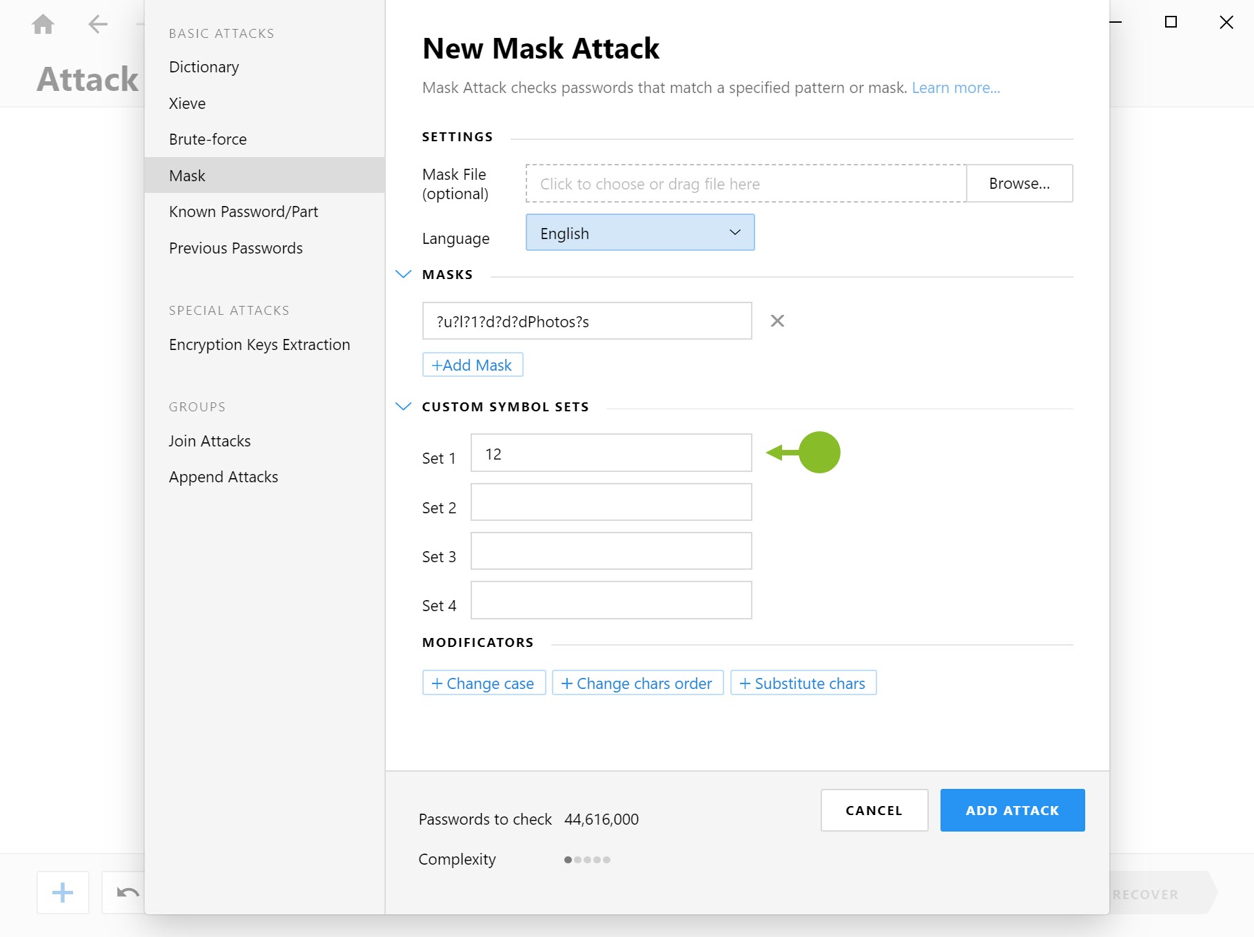The height and width of the screenshot is (937, 1254).
Task: Collapse the CUSTOM SYMBOL SETS section
Action: click(403, 406)
